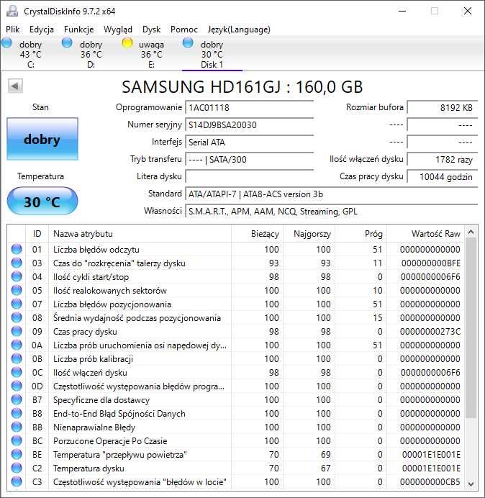Open the Edycja menu
The image size is (485, 498).
42,30
